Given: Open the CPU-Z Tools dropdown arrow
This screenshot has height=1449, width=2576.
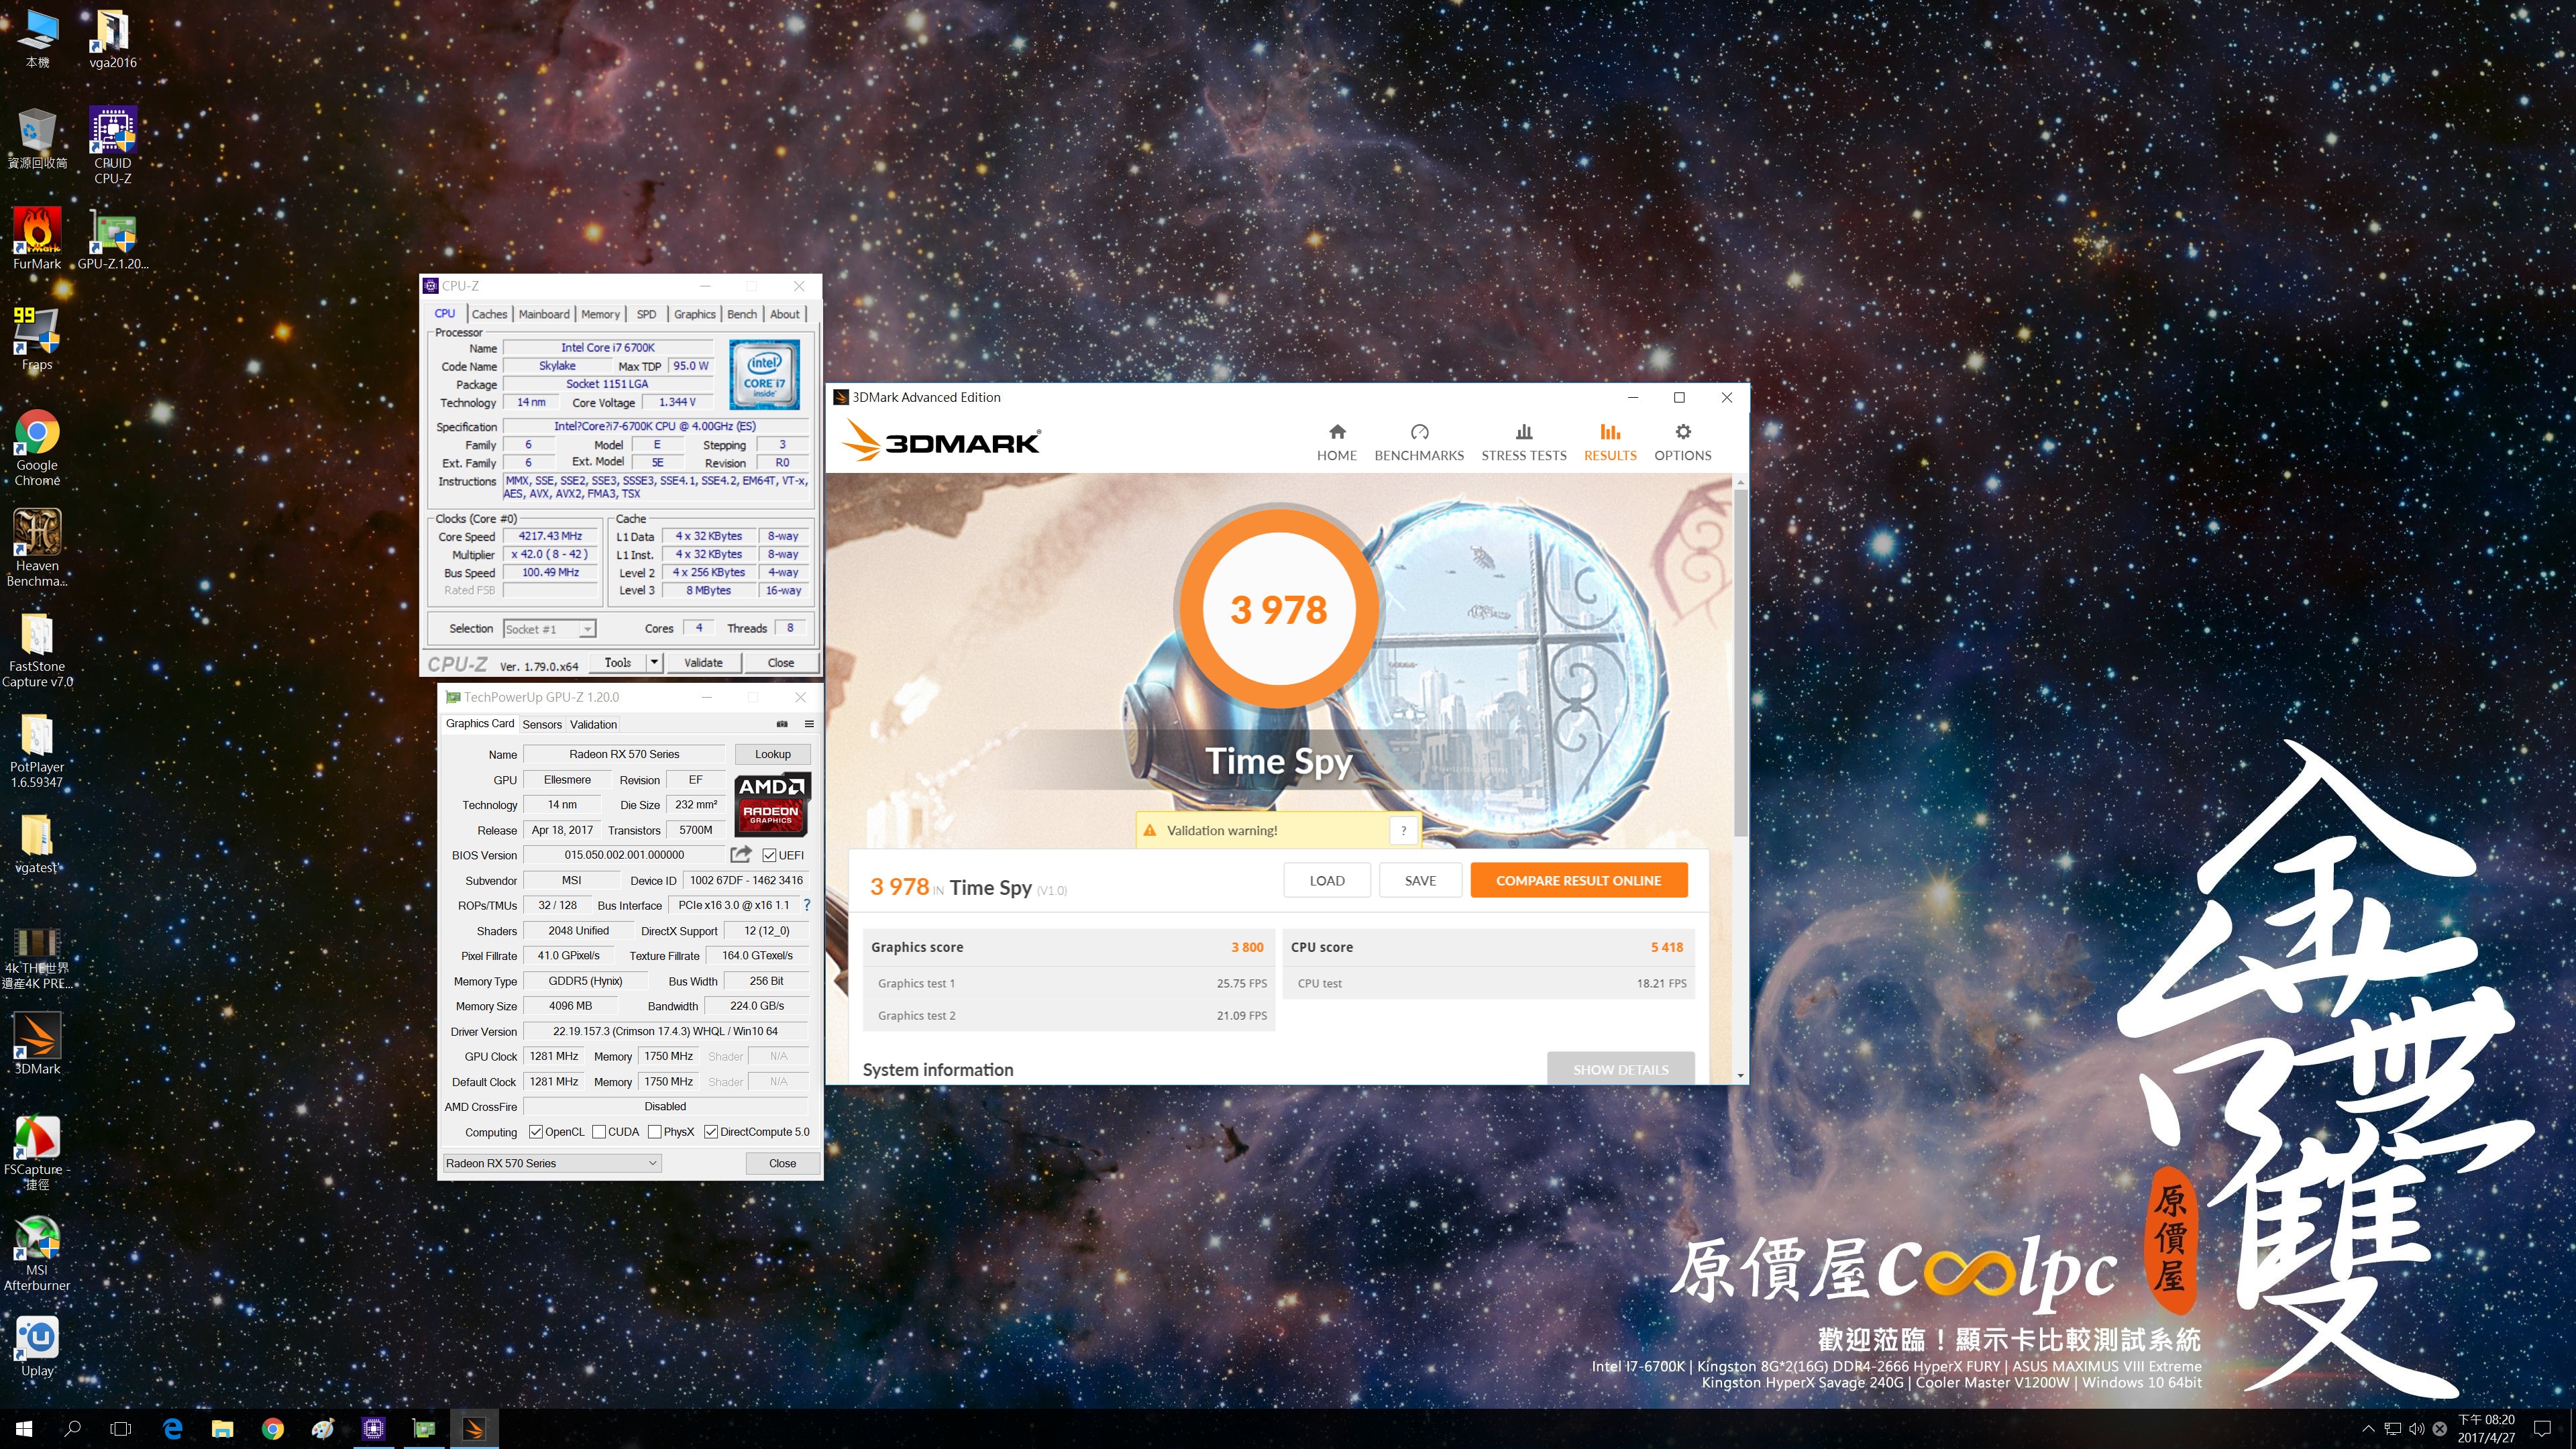Looking at the screenshot, I should [654, 662].
